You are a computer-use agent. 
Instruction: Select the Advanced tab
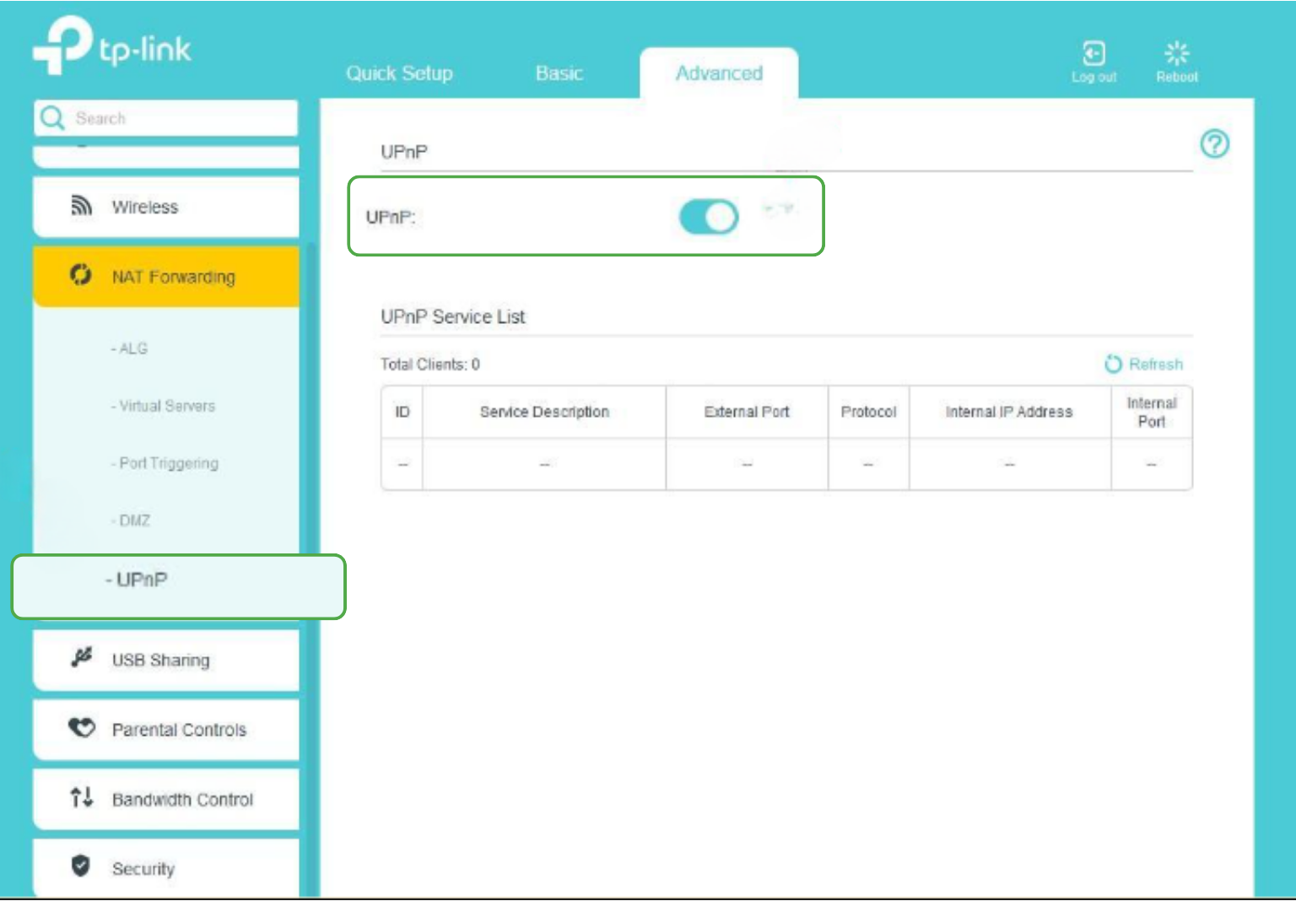click(719, 73)
